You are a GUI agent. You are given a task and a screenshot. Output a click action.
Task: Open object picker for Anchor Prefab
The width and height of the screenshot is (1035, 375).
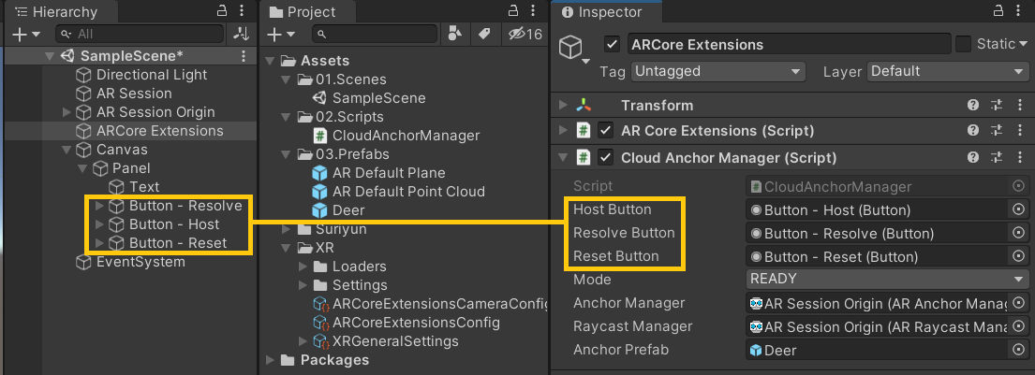coord(1018,350)
